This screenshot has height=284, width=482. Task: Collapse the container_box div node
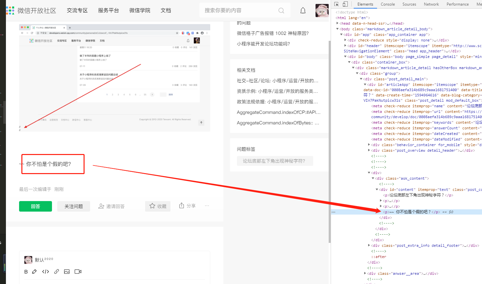349,62
